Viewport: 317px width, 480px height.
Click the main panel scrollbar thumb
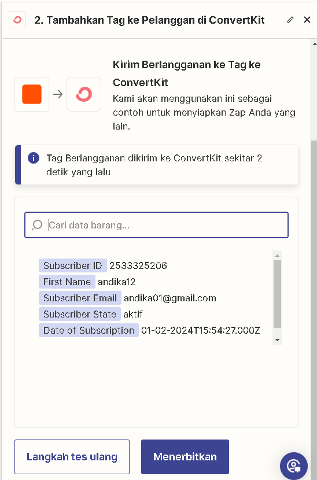314,309
